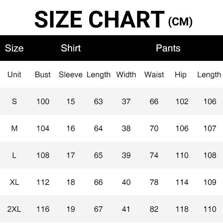Select hip value 110 for size L
Image resolution: width=223 pixels, height=223 pixels.
click(x=182, y=155)
